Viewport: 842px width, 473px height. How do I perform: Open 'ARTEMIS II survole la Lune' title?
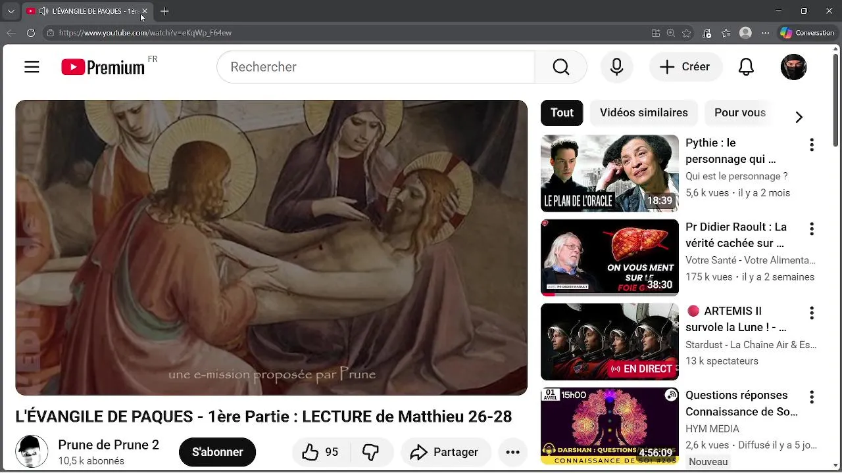pos(736,319)
